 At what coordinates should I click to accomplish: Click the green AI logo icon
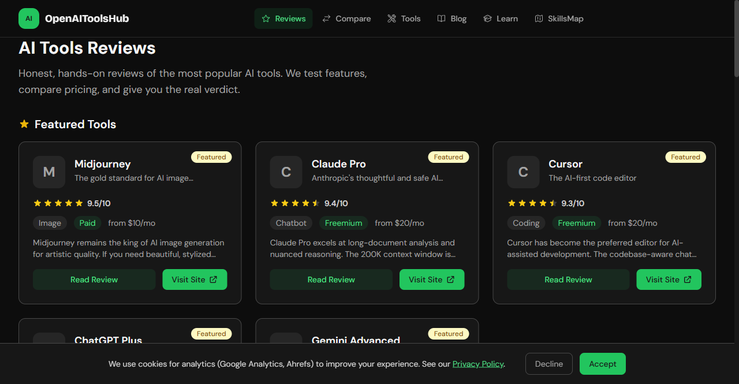[x=29, y=18]
